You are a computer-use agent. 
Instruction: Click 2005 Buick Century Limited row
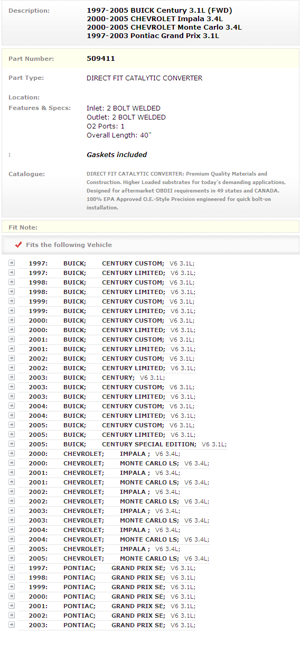coord(107,435)
